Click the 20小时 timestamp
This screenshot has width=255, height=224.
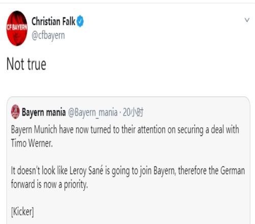click(x=133, y=112)
